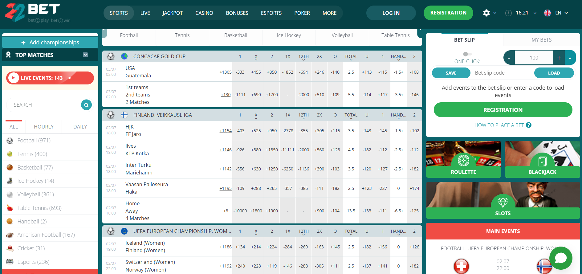582x274 pixels.
Task: Click the Top Matches trophy icon
Action: pyautogui.click(x=9, y=55)
